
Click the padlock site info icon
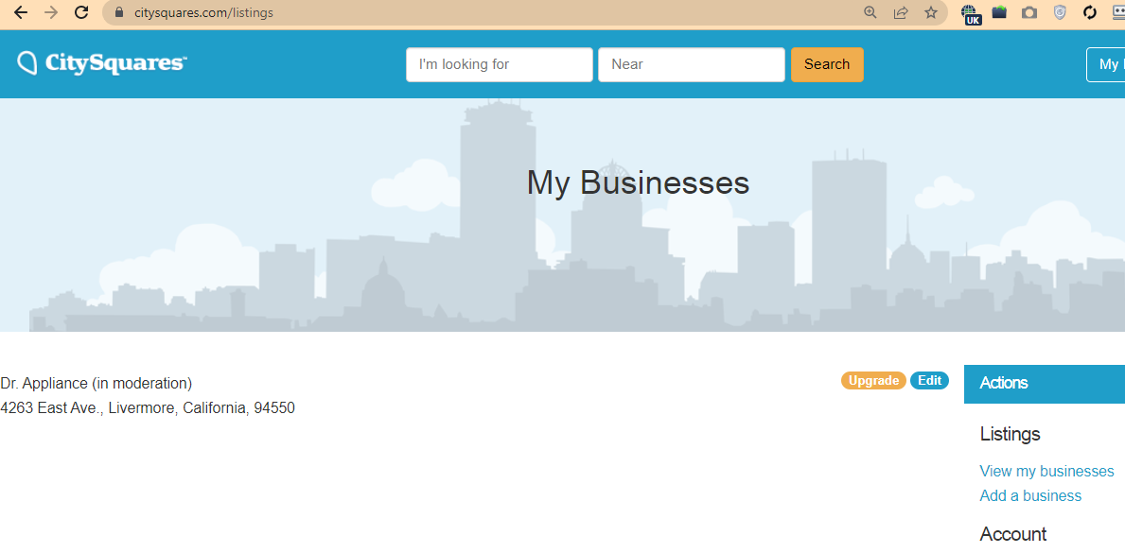[119, 12]
